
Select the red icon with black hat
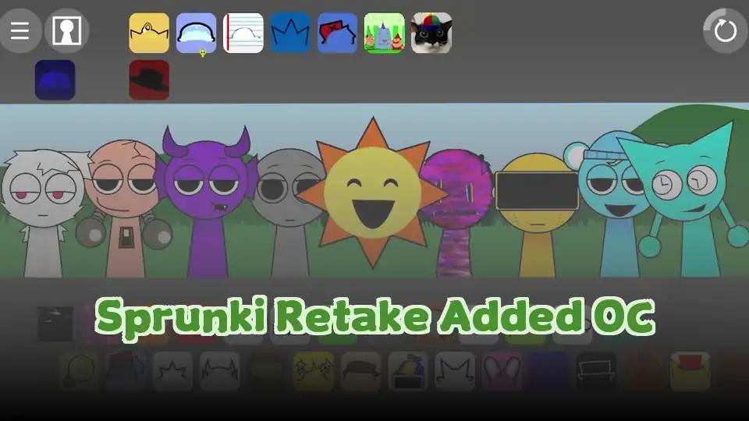click(x=149, y=80)
